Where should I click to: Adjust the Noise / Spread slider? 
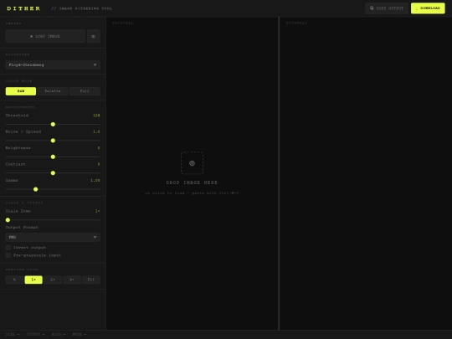53,141
